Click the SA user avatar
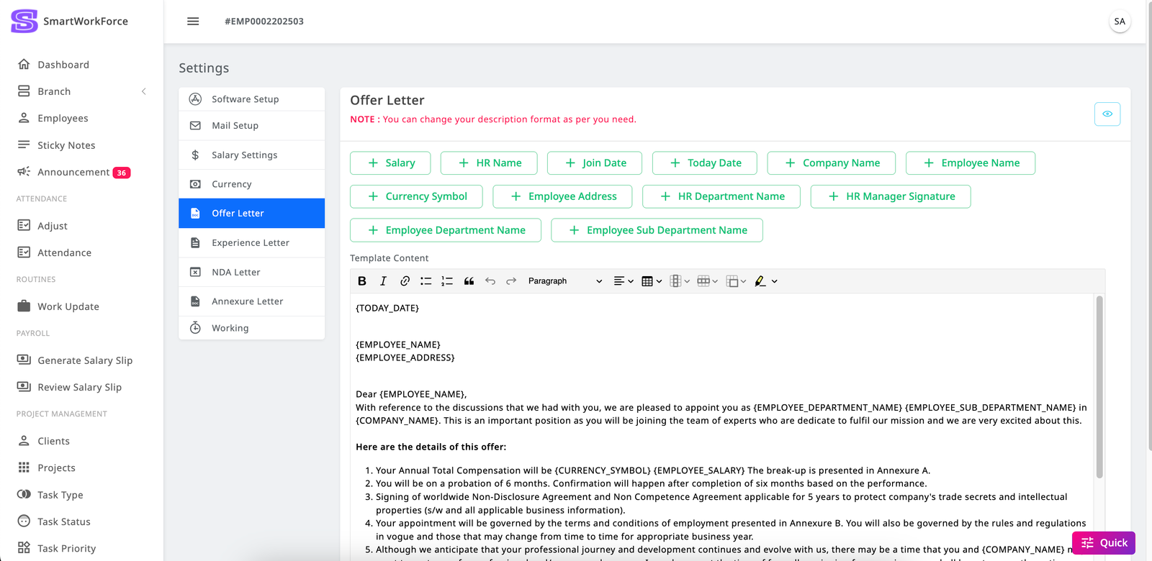 tap(1119, 22)
